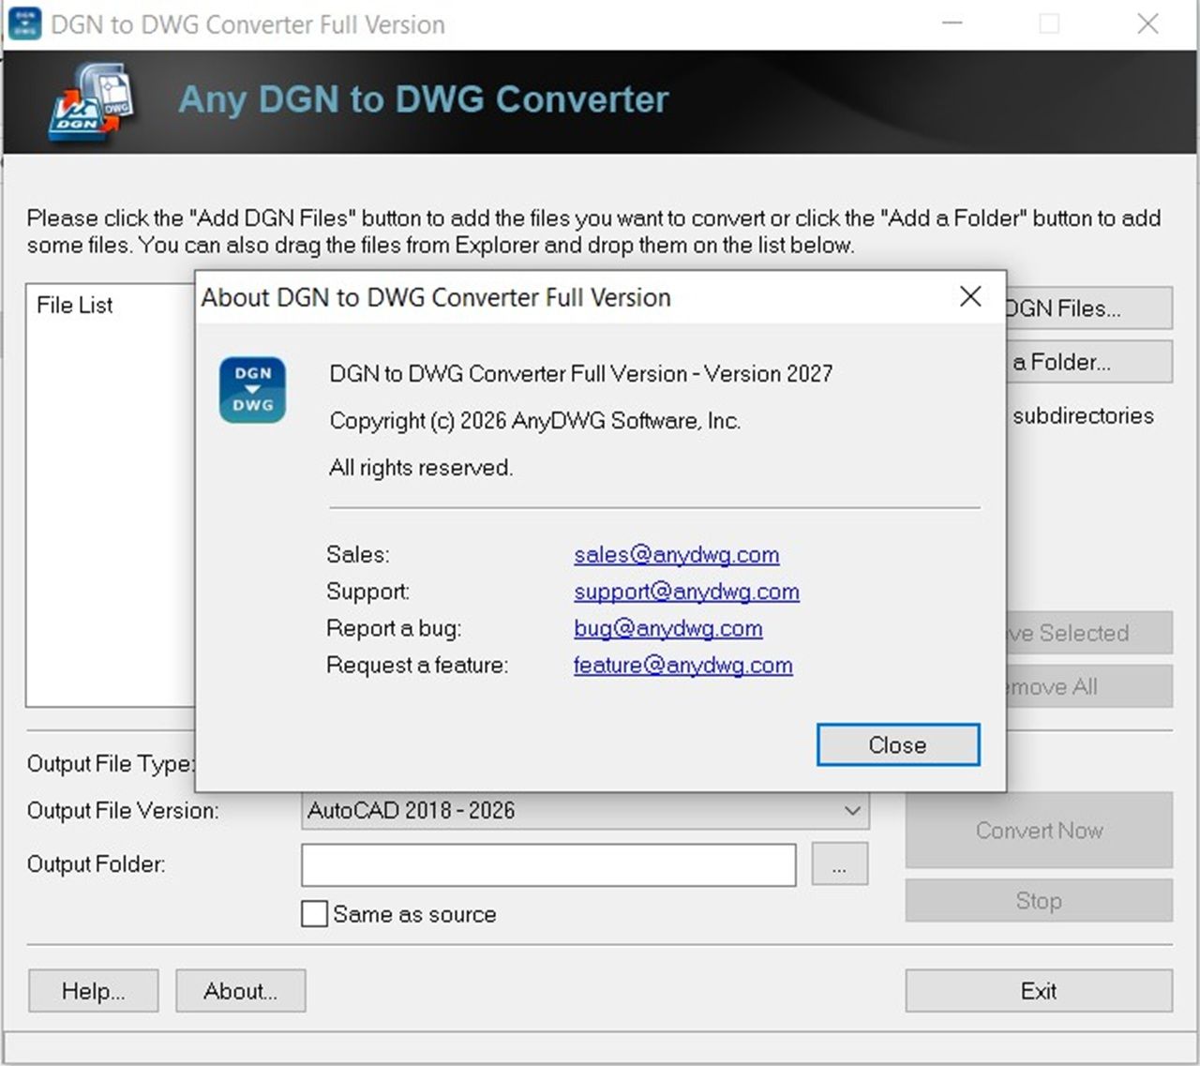1200x1066 pixels.
Task: Click the Remove Selected button
Action: click(1088, 633)
